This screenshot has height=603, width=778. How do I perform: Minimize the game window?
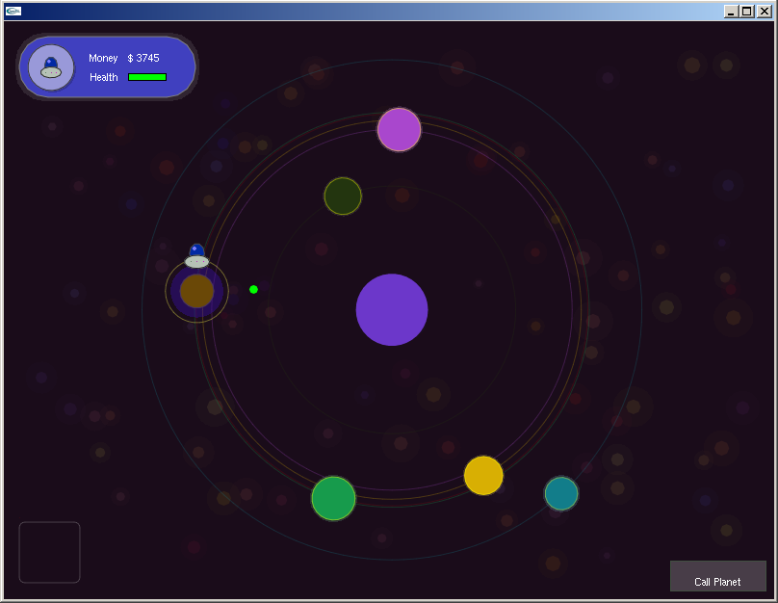click(x=731, y=11)
